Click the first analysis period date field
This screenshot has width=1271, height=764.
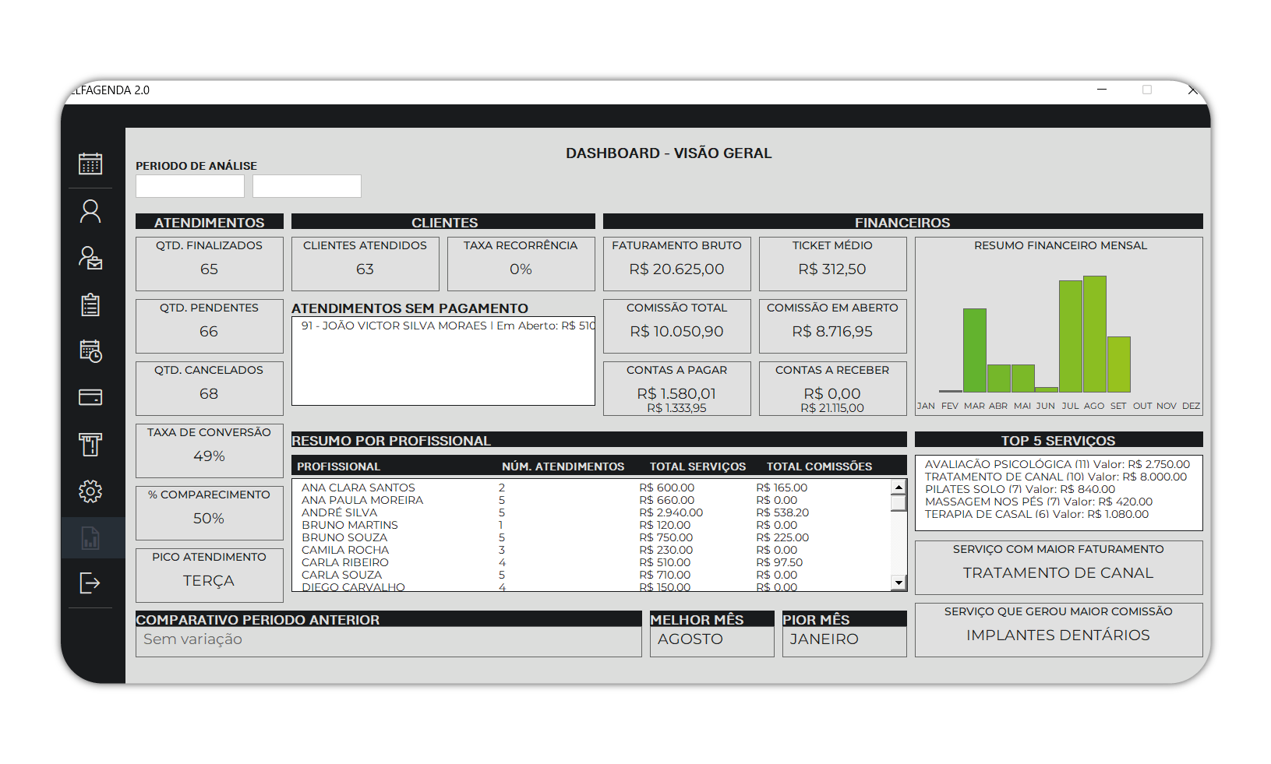coord(190,186)
